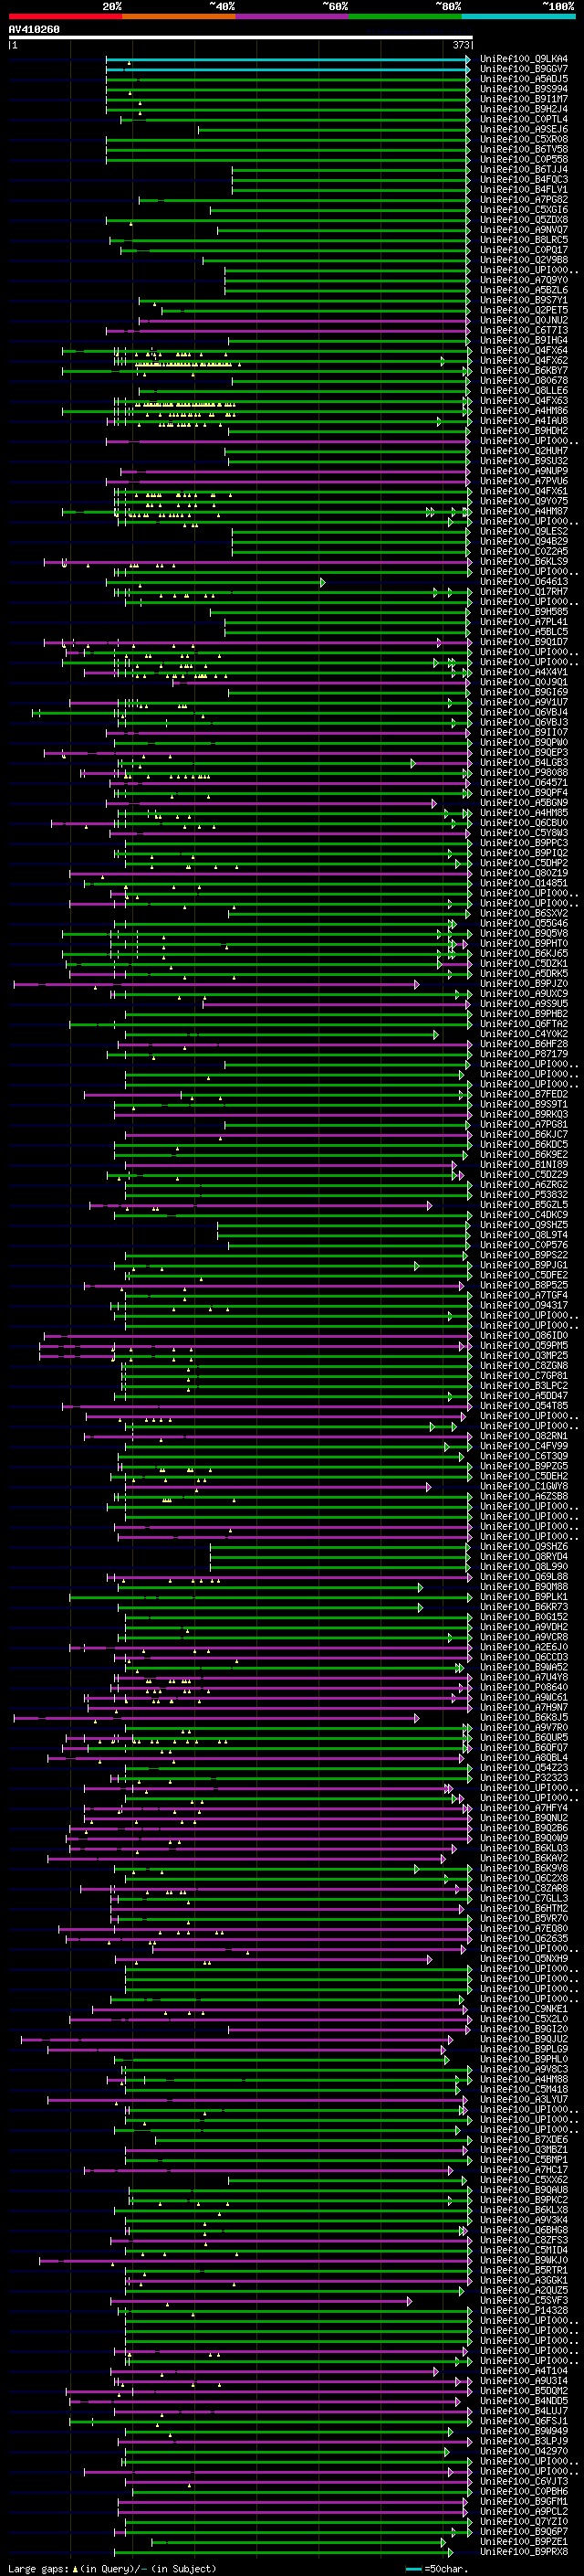Click the UniRef100_Q2V9B8 label
This screenshot has width=584, height=2576.
[524, 261]
